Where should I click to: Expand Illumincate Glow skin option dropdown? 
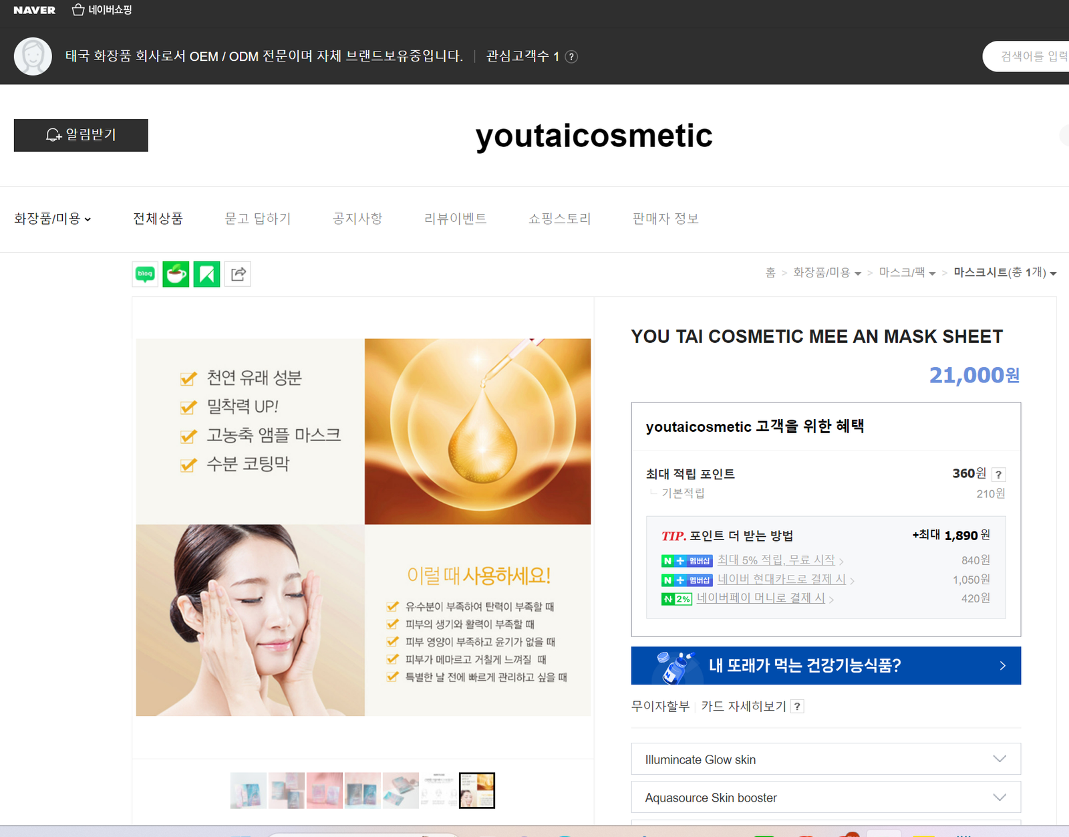click(x=826, y=759)
